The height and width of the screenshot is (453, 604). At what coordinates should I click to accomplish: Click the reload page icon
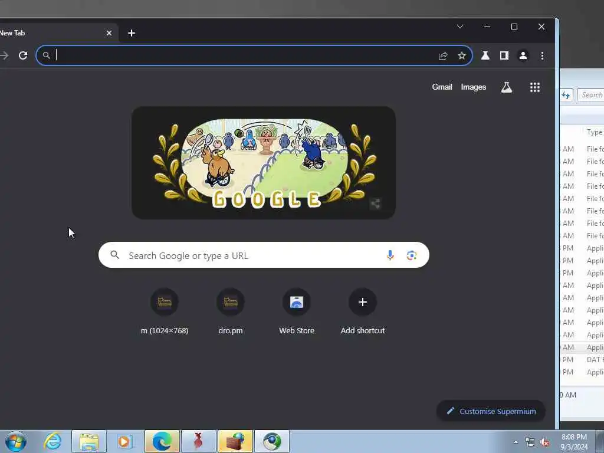pos(23,55)
